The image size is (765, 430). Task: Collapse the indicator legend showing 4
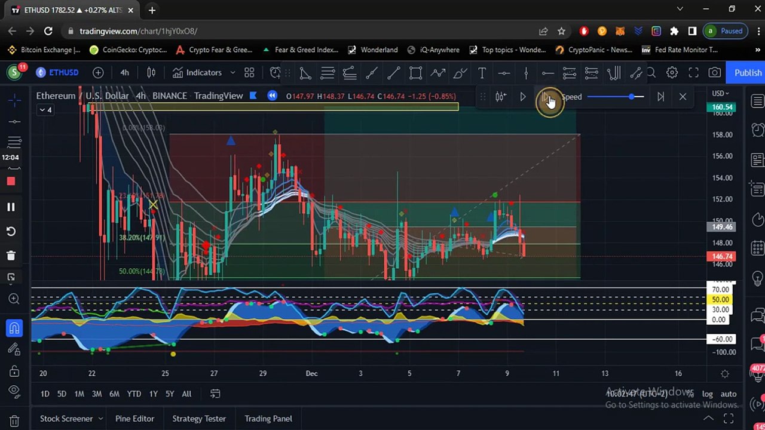coord(45,110)
